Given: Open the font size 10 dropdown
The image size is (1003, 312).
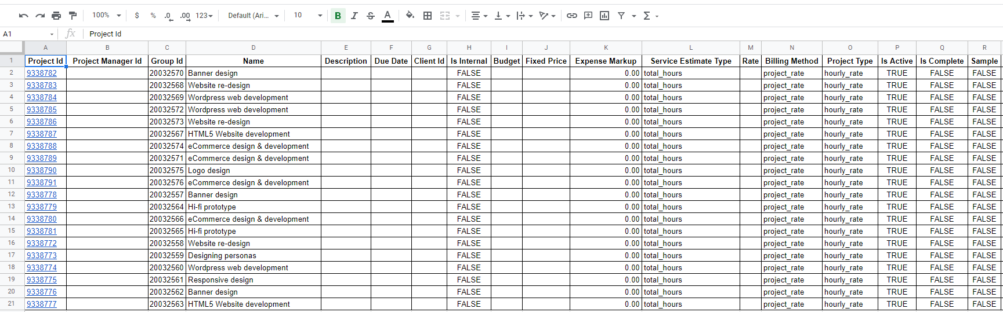Looking at the screenshot, I should pos(307,16).
